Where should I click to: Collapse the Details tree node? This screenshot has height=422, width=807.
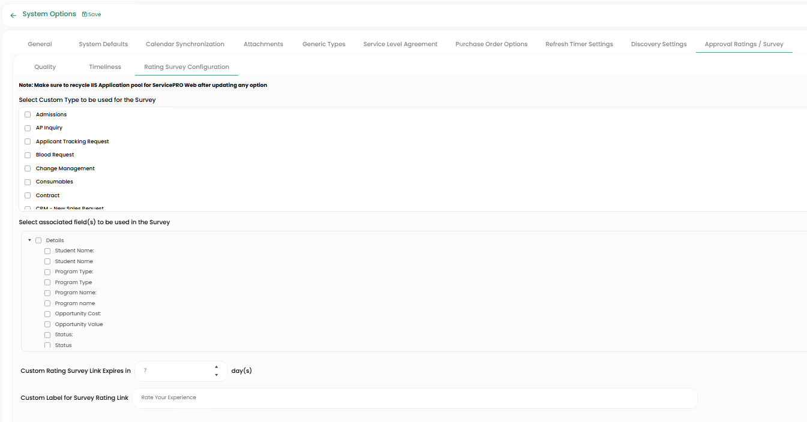click(29, 240)
